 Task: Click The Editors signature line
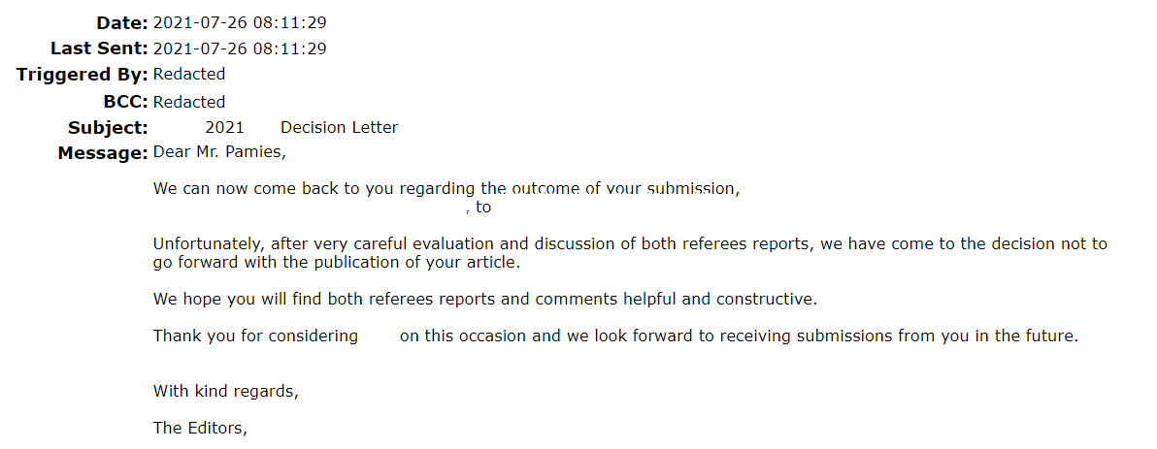[x=200, y=428]
